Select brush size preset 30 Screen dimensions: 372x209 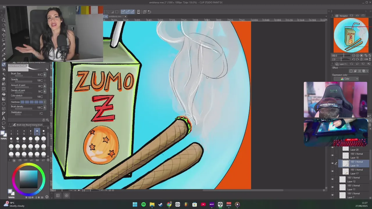point(44,140)
